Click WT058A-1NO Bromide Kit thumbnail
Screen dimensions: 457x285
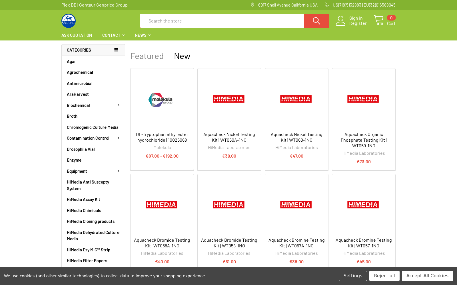click(161, 205)
